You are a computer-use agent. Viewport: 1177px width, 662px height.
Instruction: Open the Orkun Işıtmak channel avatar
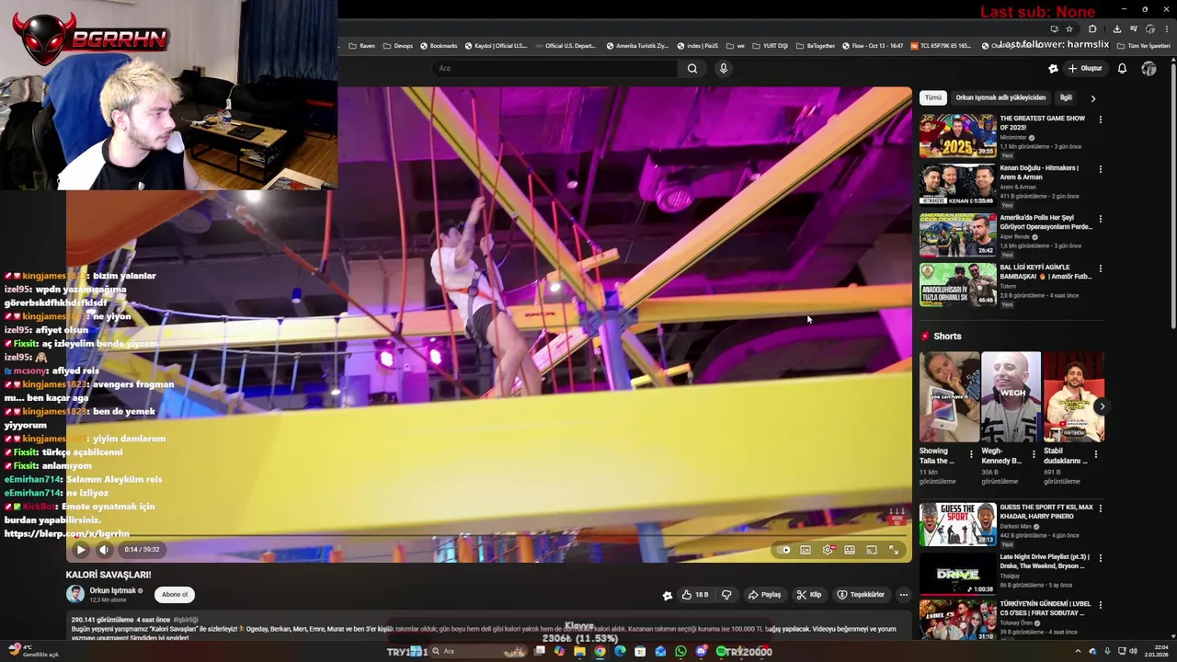(x=75, y=594)
